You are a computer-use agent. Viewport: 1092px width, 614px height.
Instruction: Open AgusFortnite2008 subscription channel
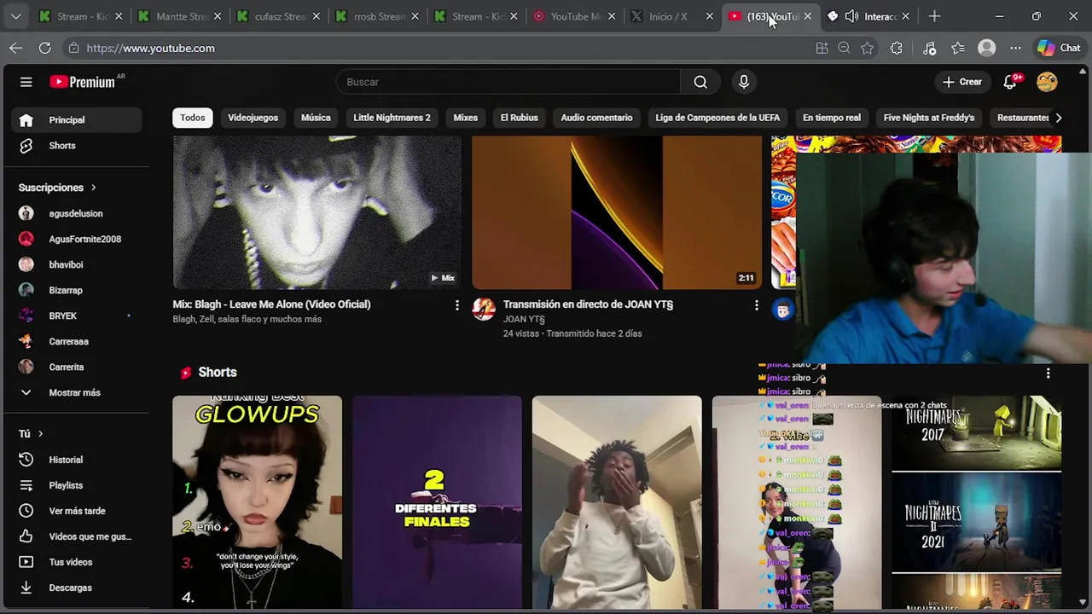click(77, 240)
